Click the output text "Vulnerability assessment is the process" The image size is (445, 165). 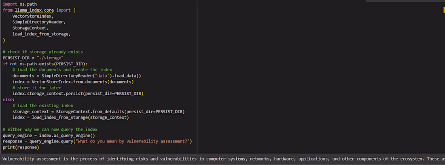pyautogui.click(x=50, y=159)
